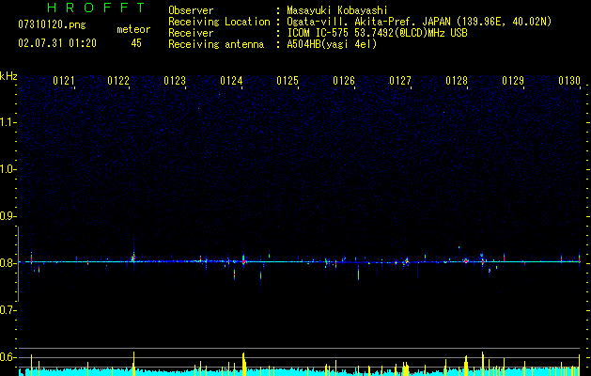The height and width of the screenshot is (376, 591).
Task: Click the 0.7 frequency axis label
Action: tap(8, 310)
